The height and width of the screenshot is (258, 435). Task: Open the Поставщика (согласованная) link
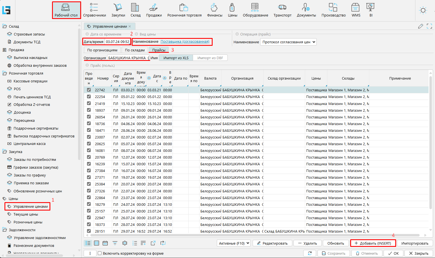tap(185, 42)
